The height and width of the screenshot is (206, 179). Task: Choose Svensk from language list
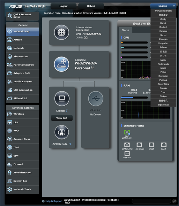coord(163,88)
